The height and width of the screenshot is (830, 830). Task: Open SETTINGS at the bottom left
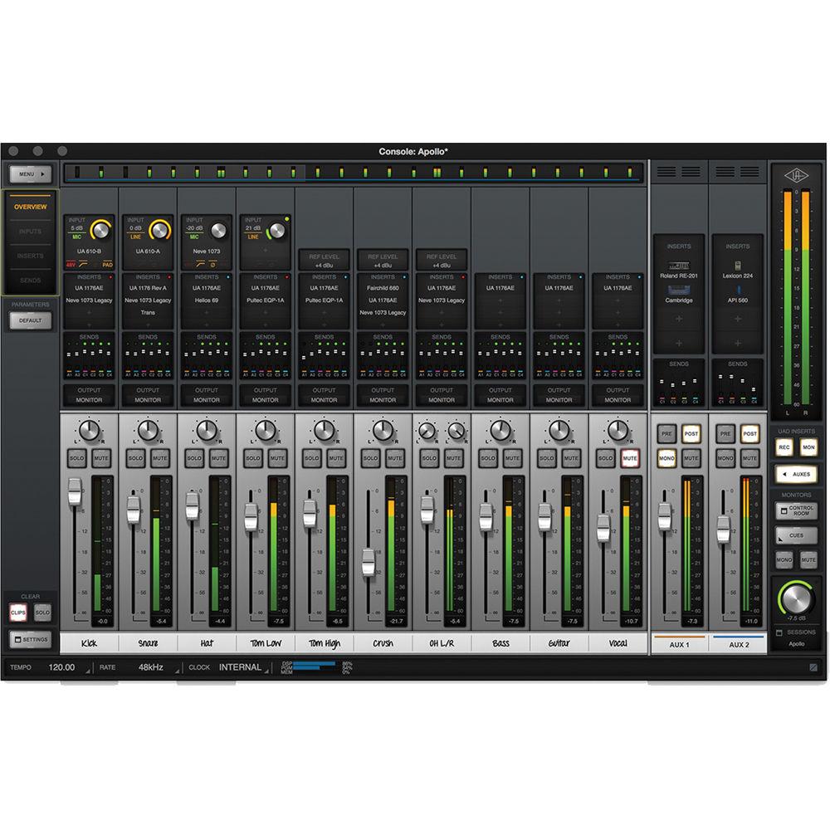click(x=31, y=638)
